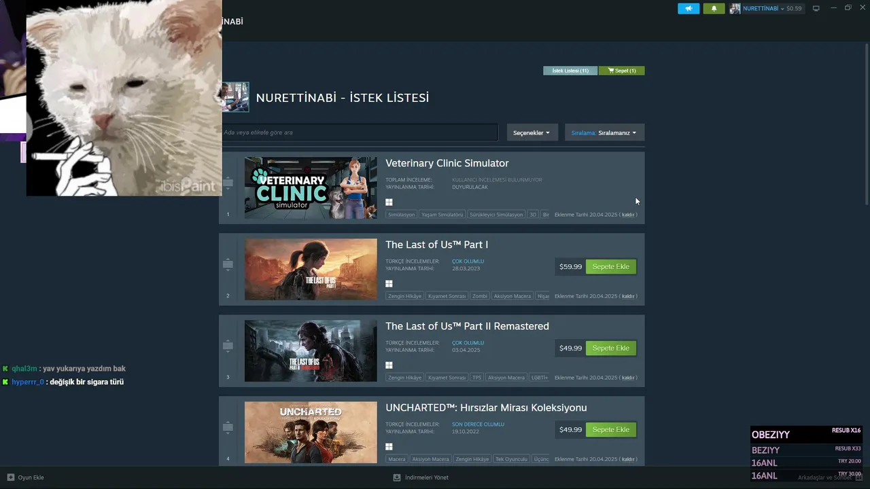Screen dimensions: 870x489
Task: Open The Last of Us™ Part I title
Action: pos(436,244)
